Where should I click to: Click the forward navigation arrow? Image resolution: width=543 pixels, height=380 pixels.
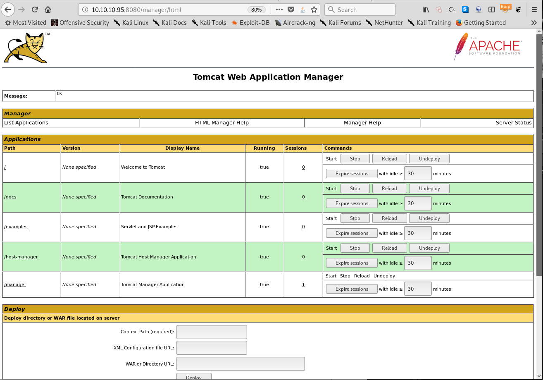[x=21, y=10]
